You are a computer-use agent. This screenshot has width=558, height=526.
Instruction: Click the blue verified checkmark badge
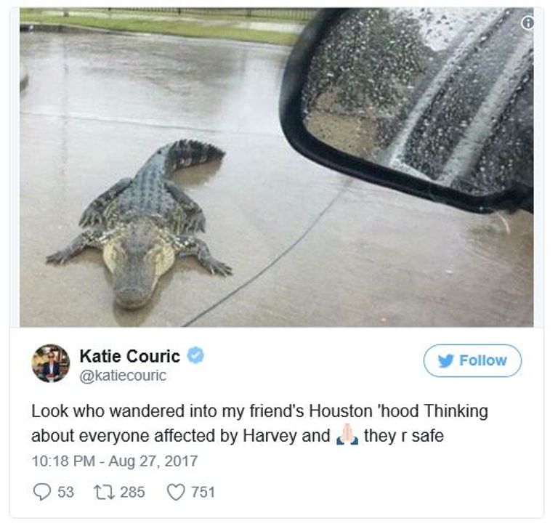click(x=195, y=355)
